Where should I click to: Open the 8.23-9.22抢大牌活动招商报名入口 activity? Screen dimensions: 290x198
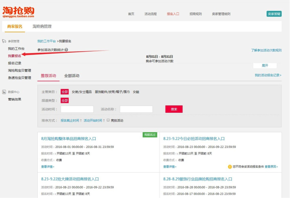(x=70, y=179)
